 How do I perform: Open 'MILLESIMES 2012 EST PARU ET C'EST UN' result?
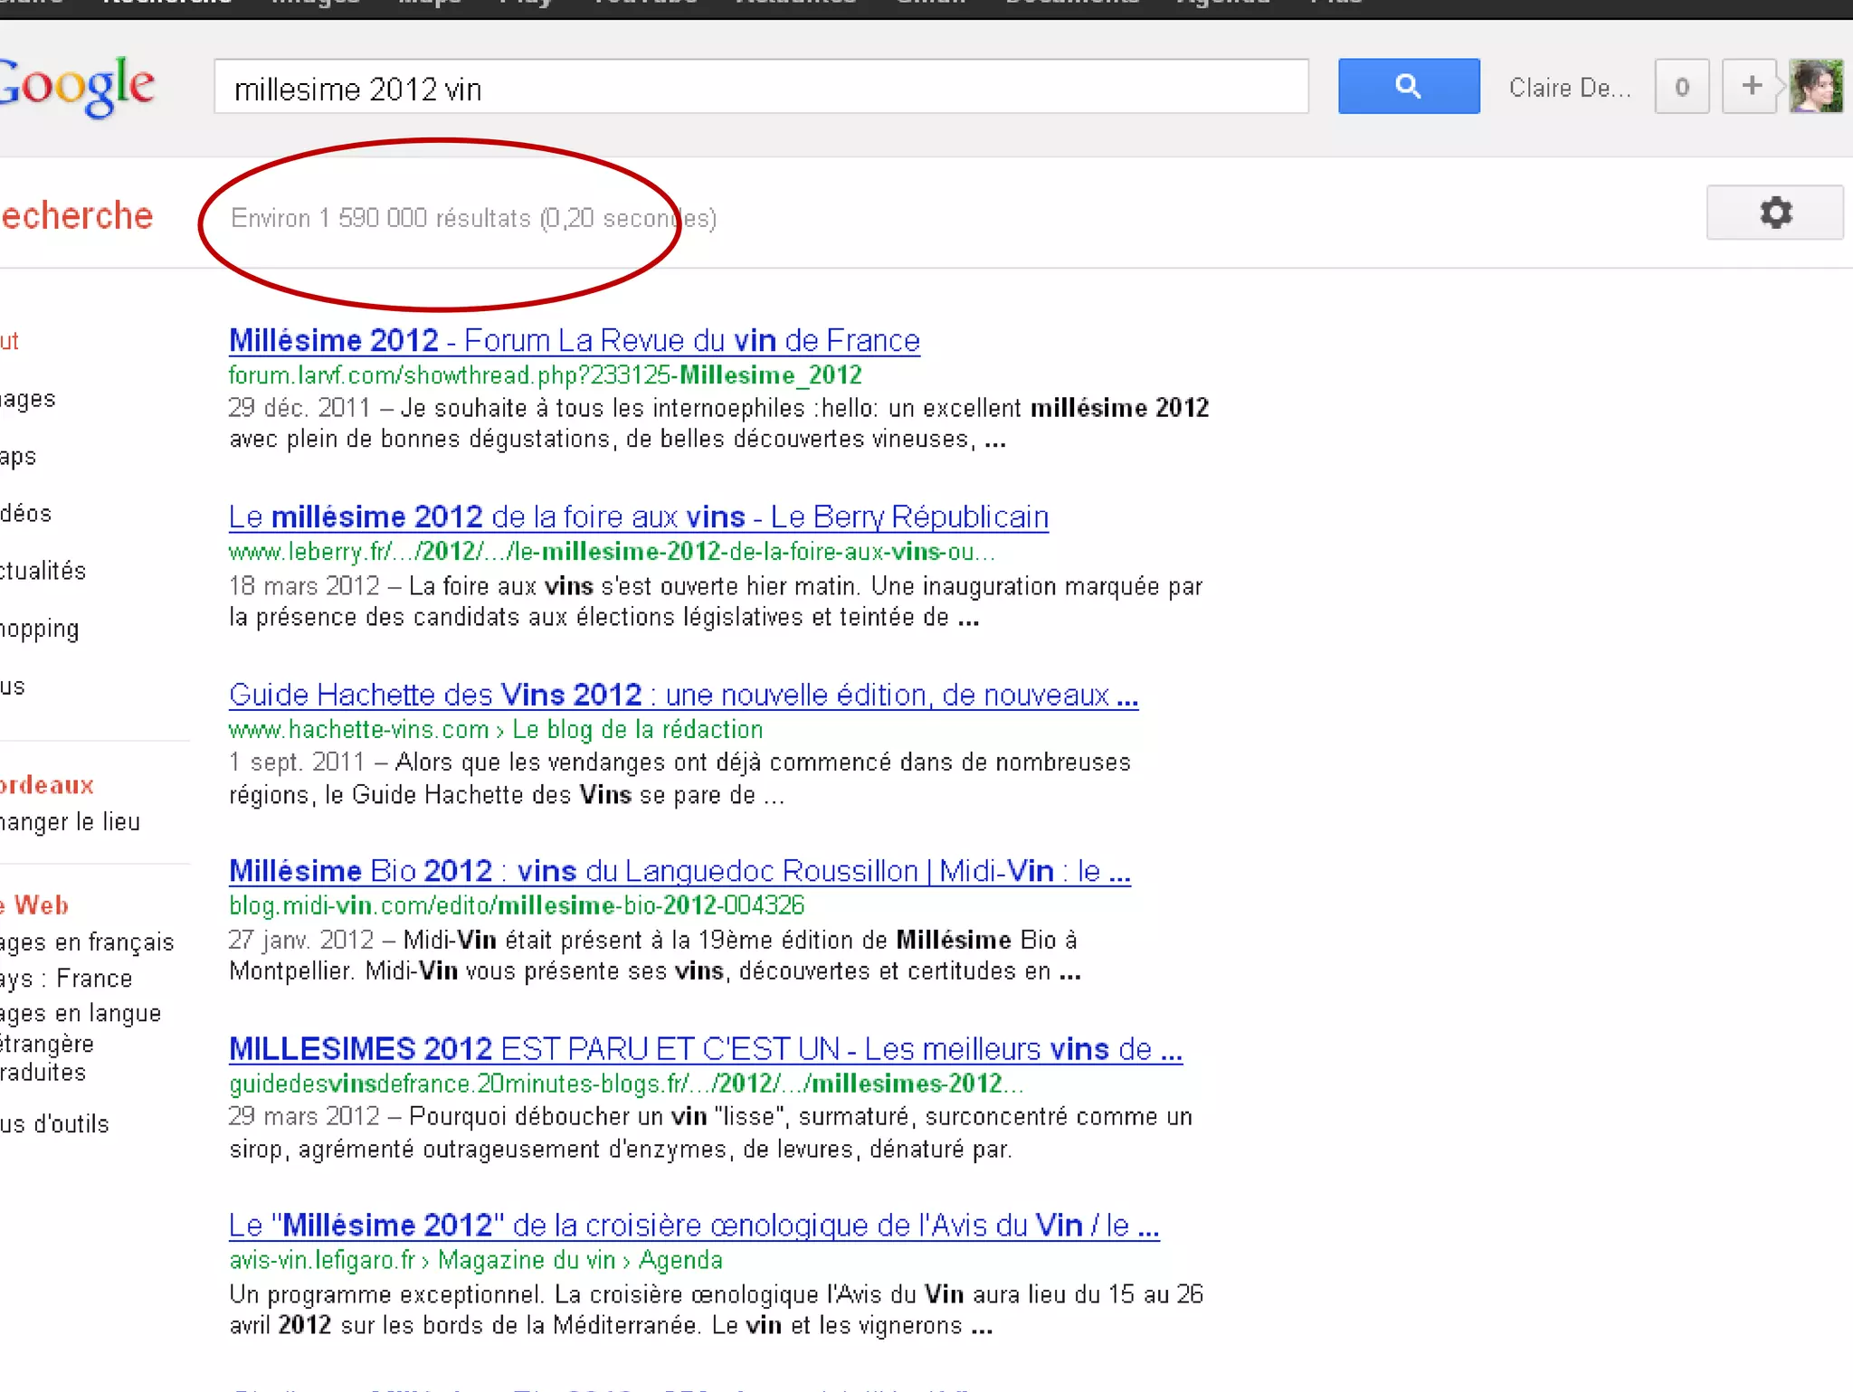click(706, 1048)
